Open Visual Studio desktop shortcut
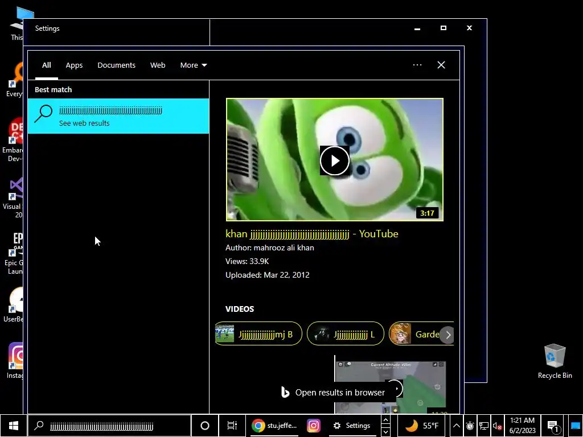The height and width of the screenshot is (437, 583). (x=14, y=197)
